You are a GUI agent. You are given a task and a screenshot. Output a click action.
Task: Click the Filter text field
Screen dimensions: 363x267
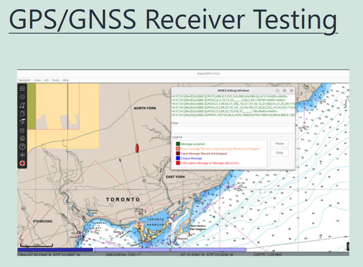point(232,130)
